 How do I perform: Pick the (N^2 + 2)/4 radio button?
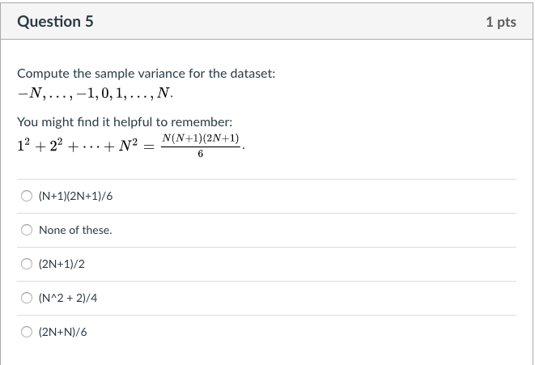[27, 298]
